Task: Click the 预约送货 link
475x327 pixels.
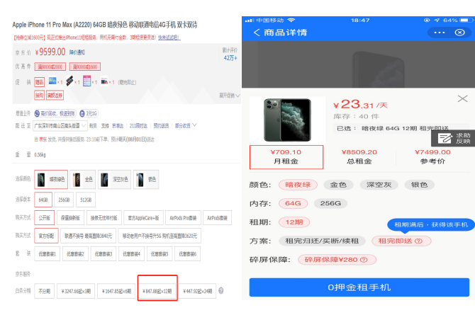Action: (x=161, y=125)
